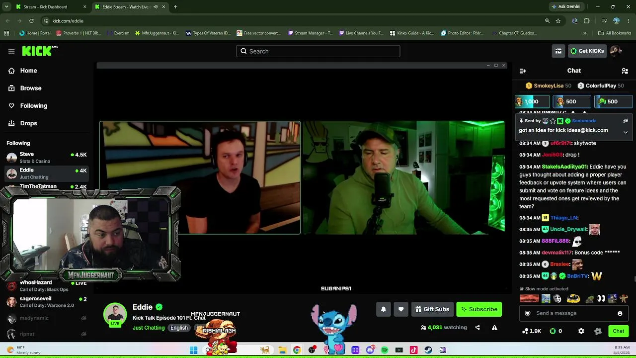The image size is (636, 358).
Task: Open the Kick leaderboard icon beside Get KICKs
Action: coord(558,51)
